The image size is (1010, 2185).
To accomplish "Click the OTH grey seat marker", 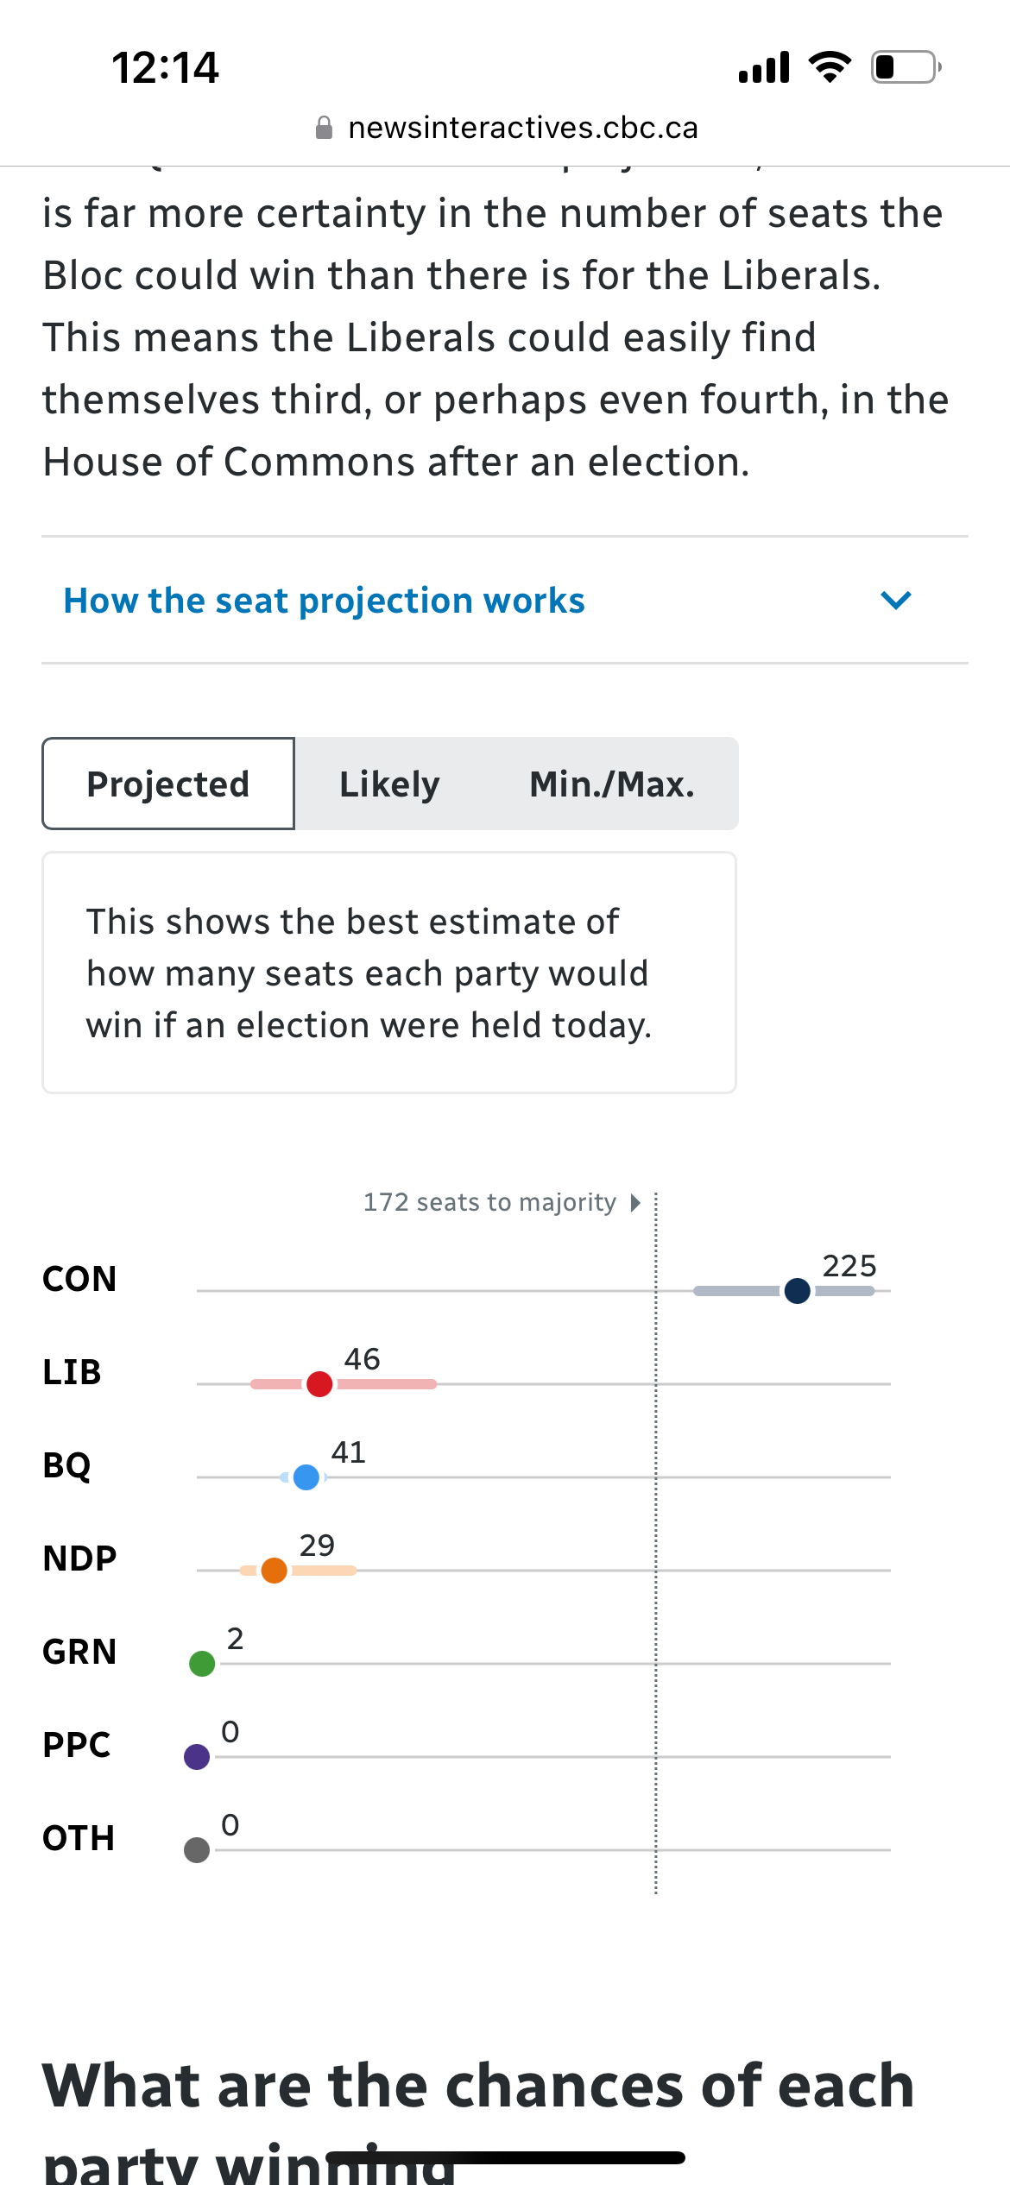I will pyautogui.click(x=197, y=1850).
